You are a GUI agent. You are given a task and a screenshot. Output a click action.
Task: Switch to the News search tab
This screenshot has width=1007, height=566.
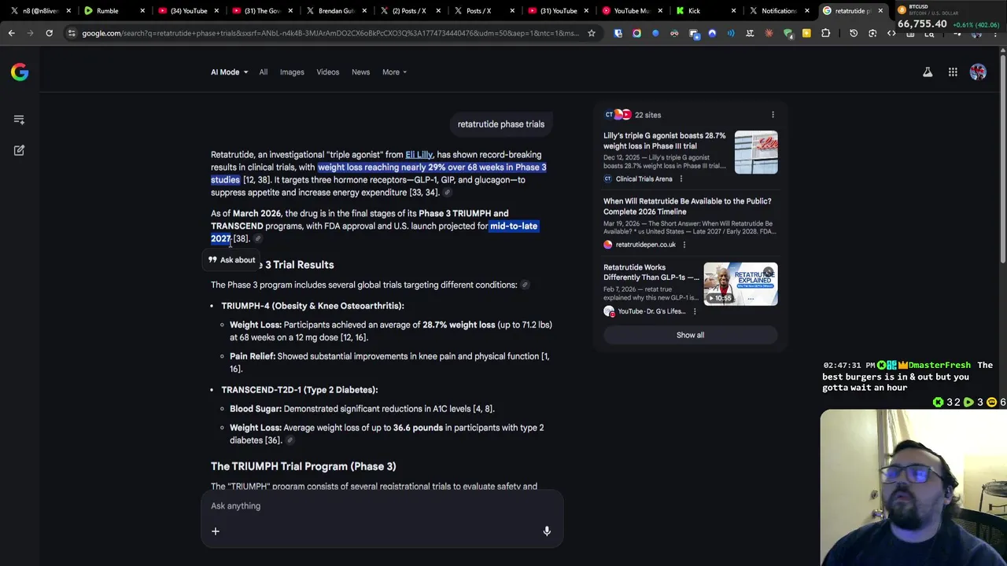360,72
